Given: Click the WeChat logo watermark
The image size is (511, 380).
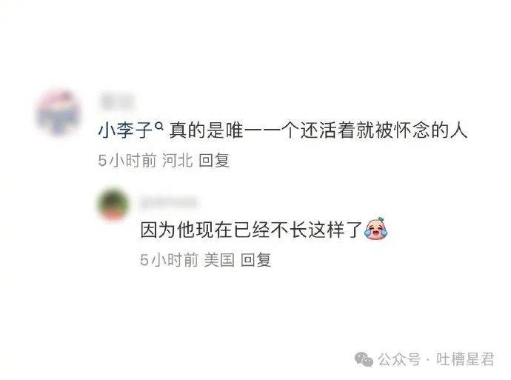Looking at the screenshot, I should (364, 359).
